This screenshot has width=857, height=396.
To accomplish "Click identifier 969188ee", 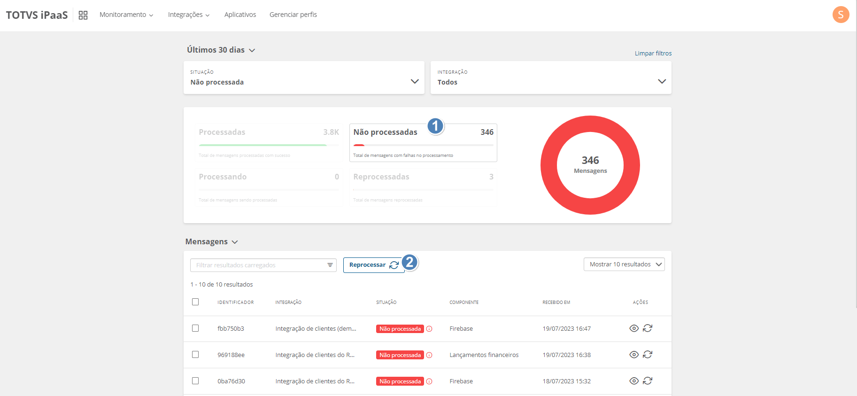I will pyautogui.click(x=231, y=355).
